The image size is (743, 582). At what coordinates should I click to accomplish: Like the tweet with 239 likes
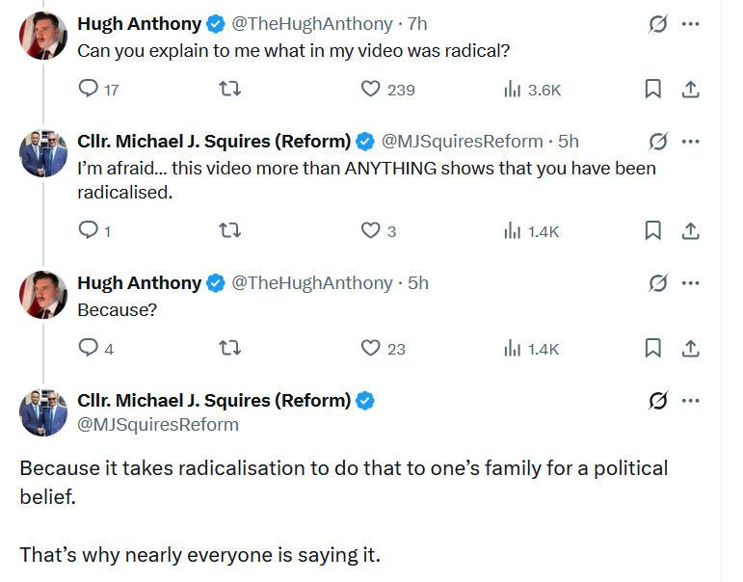[x=371, y=89]
